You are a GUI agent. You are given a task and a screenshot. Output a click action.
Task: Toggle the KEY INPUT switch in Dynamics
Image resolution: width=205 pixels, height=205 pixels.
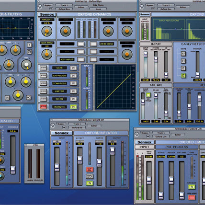click(x=80, y=59)
